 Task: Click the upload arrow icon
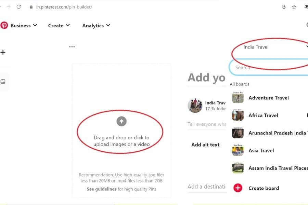[121, 121]
